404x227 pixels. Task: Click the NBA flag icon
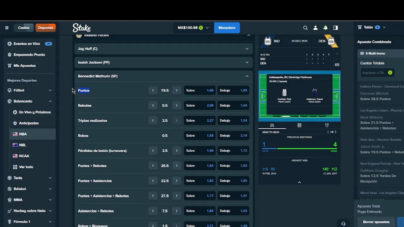click(15, 134)
